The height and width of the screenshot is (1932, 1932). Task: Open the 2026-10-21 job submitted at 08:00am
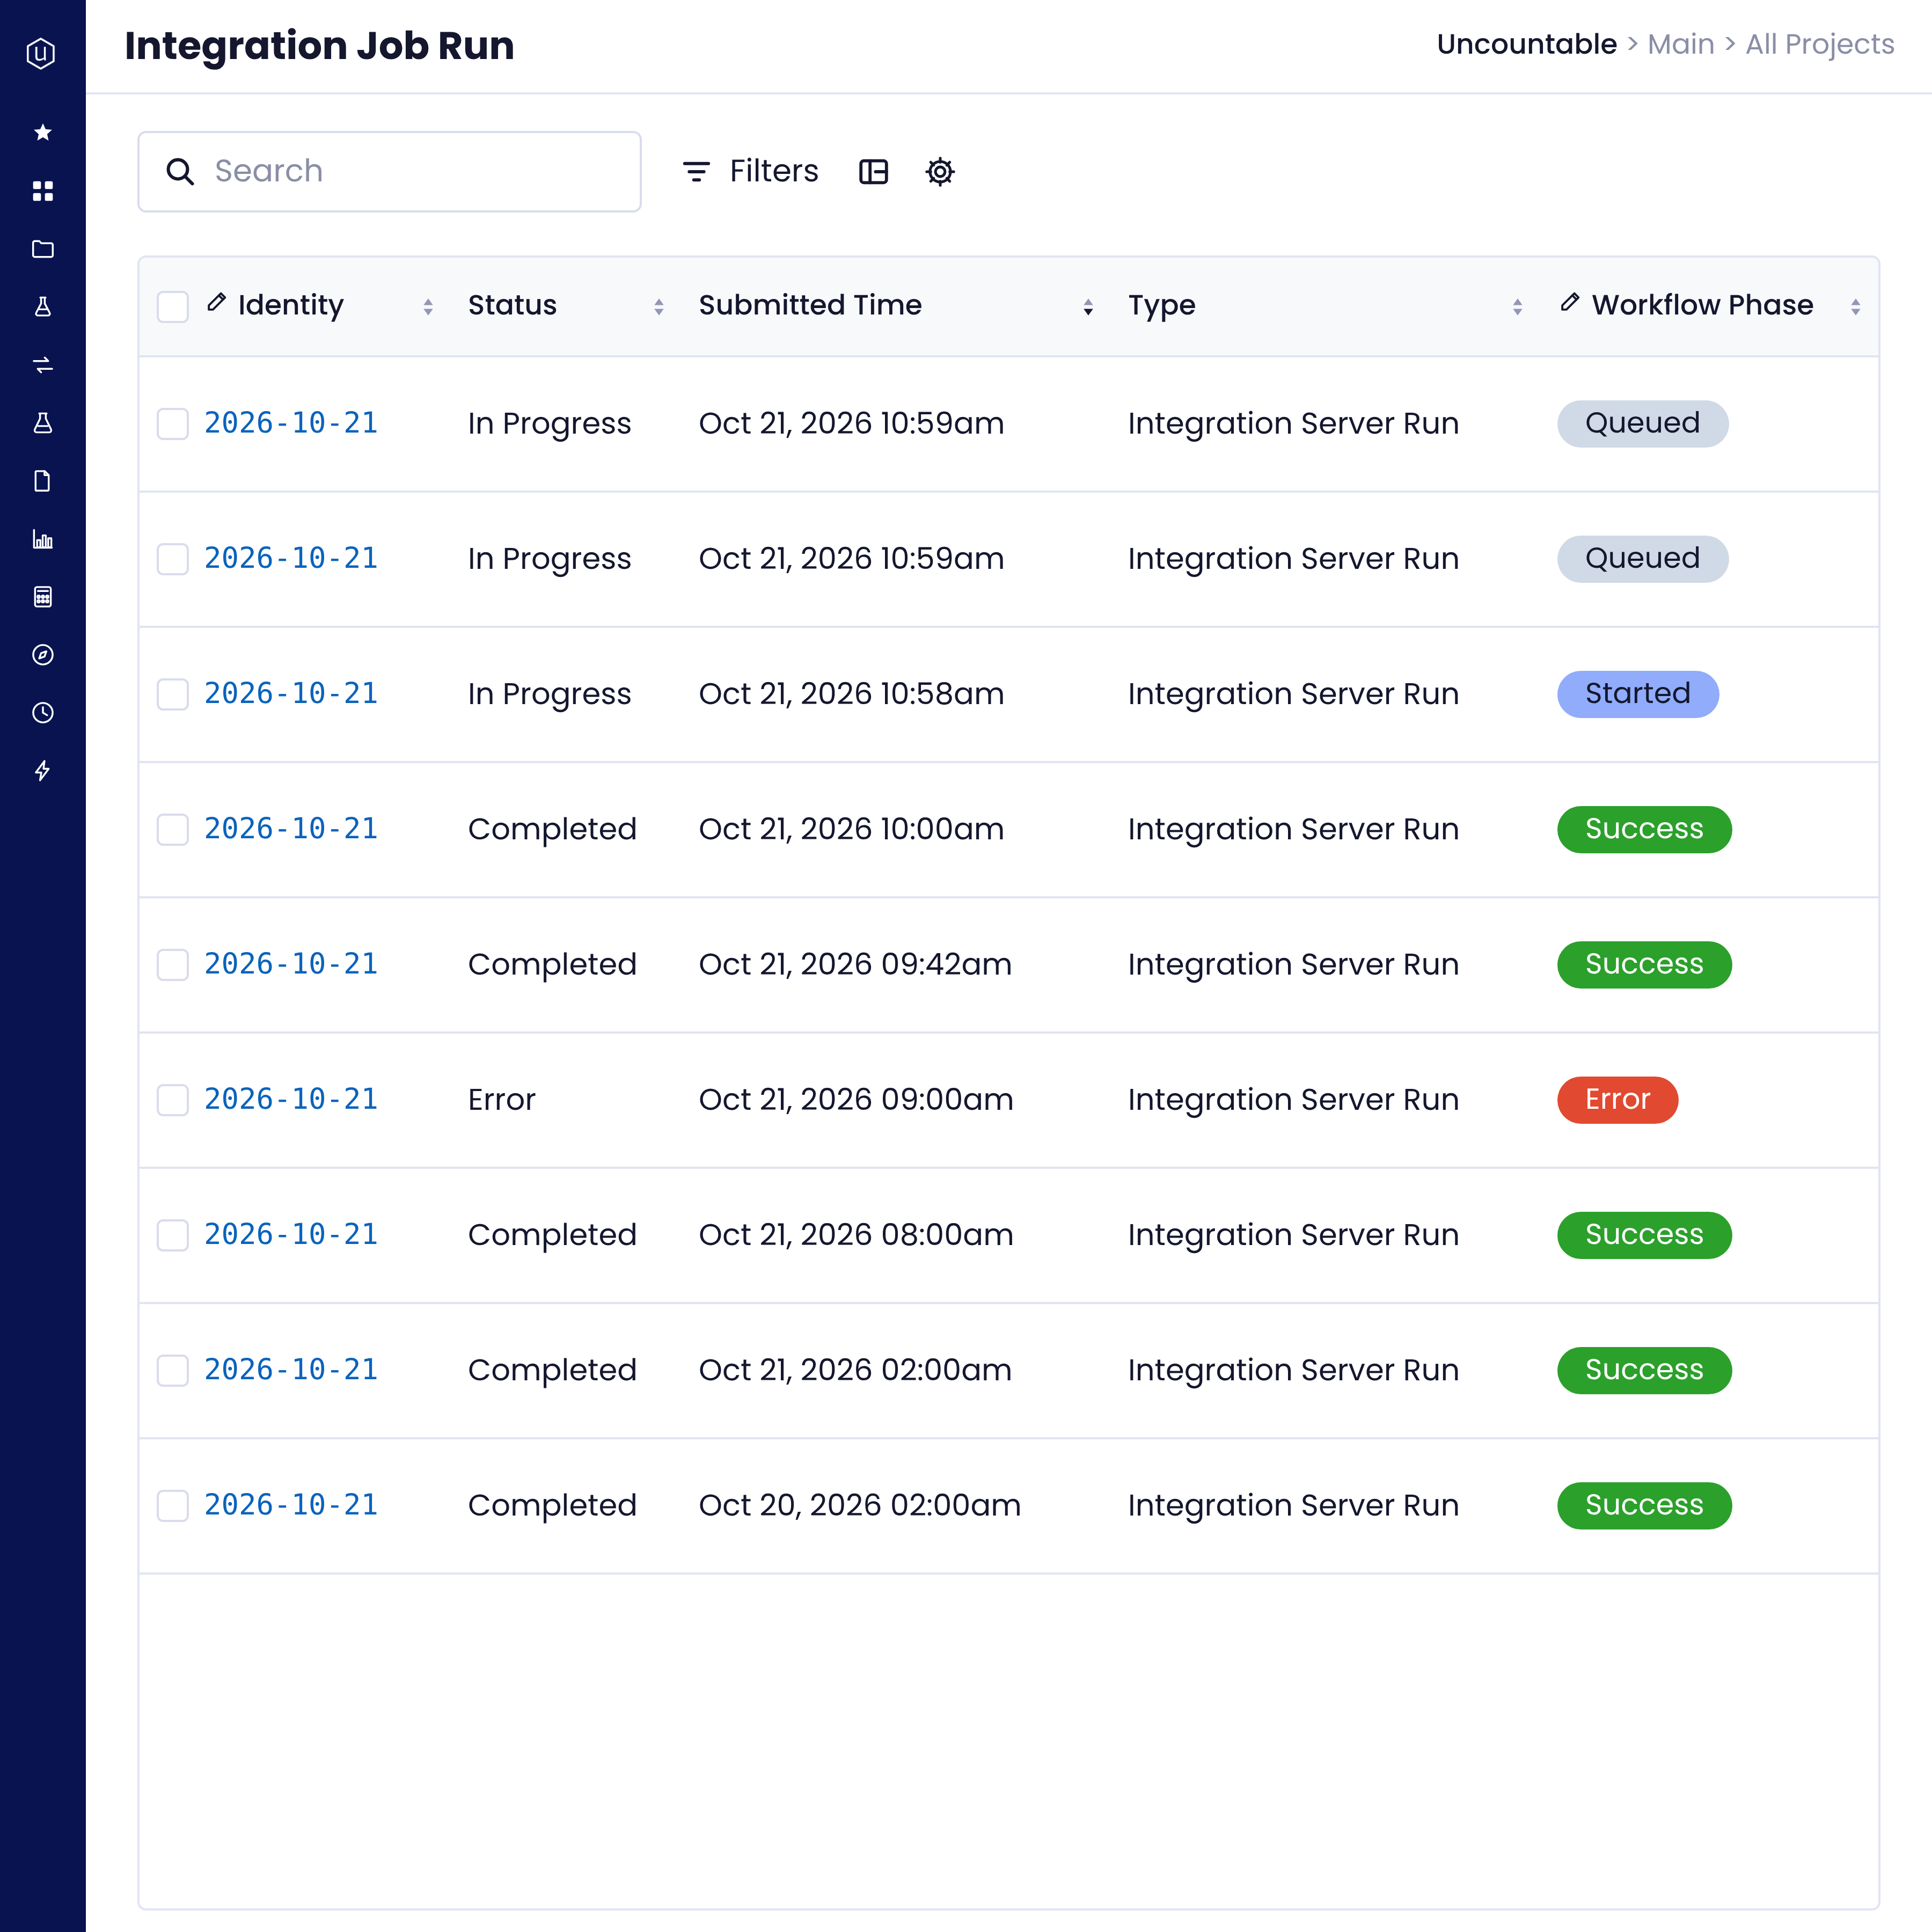tap(291, 1235)
